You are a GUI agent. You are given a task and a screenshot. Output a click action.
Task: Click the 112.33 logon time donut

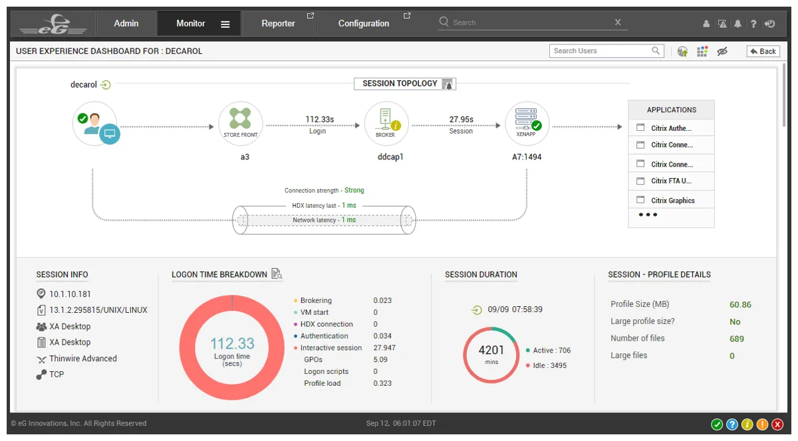pos(232,348)
